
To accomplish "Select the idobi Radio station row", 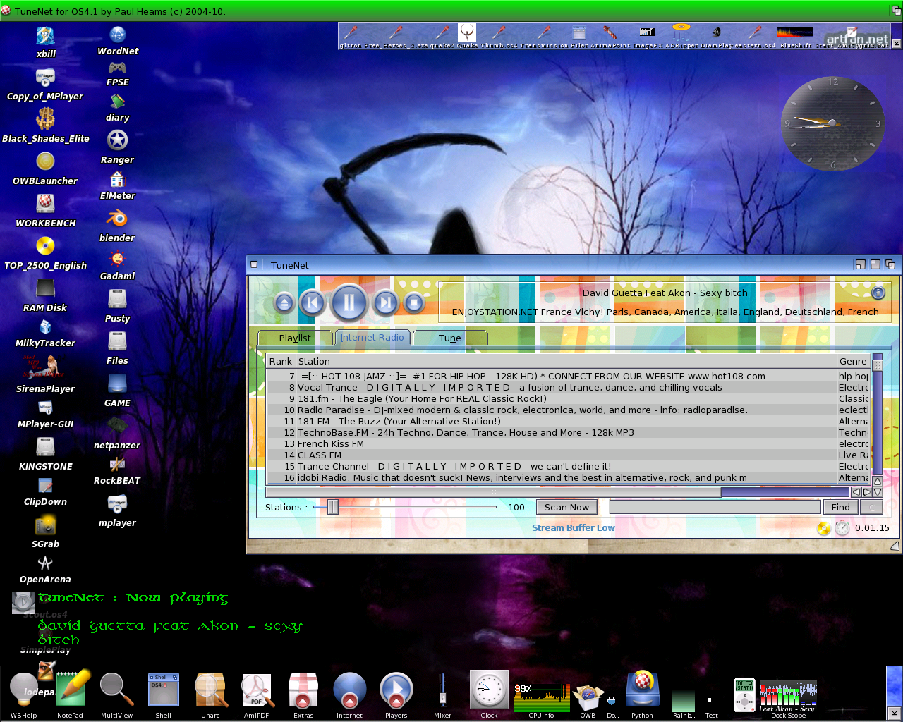I will tap(568, 478).
